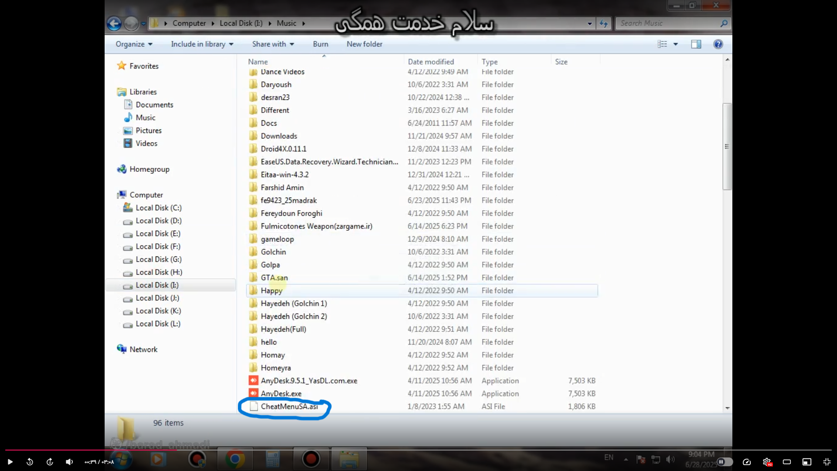Click the forward 10 seconds icon
Screen dimensions: 837x471
[x=50, y=462]
